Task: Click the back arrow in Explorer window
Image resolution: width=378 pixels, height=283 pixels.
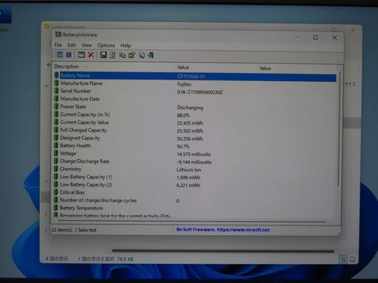Action: 49,65
